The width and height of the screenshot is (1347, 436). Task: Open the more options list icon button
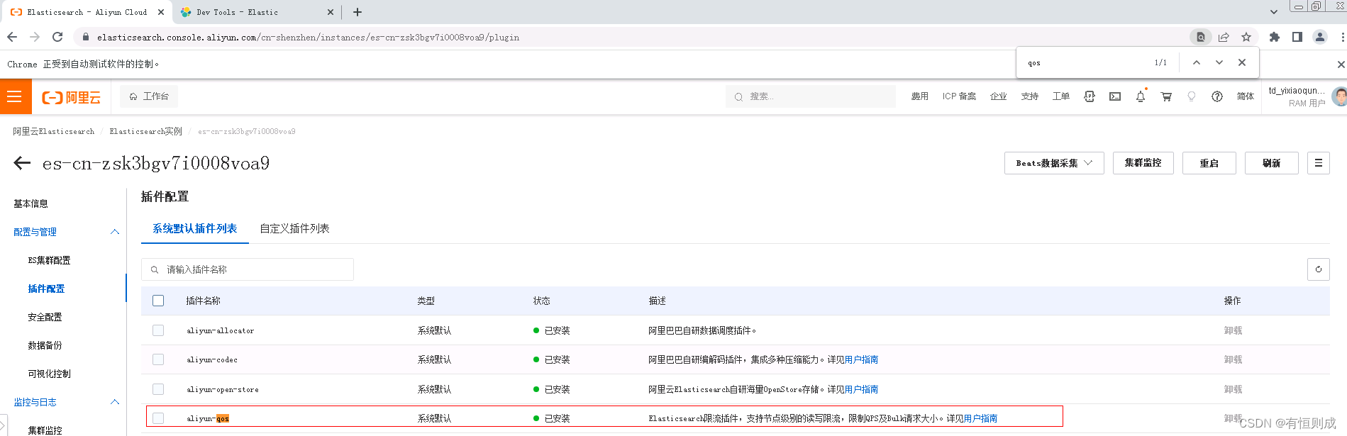(x=1319, y=163)
